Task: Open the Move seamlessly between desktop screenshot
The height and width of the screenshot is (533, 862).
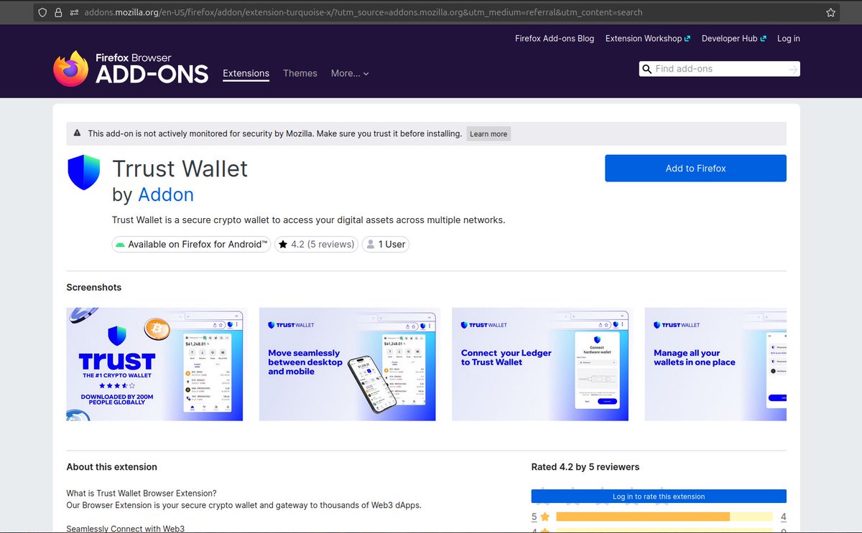Action: click(347, 364)
